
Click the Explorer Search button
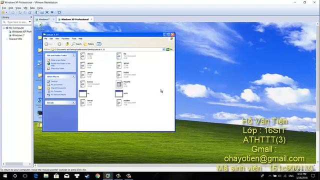coord(76,44)
